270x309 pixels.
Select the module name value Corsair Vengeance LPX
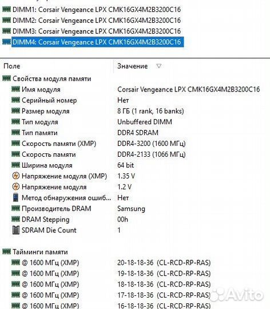coord(188,90)
